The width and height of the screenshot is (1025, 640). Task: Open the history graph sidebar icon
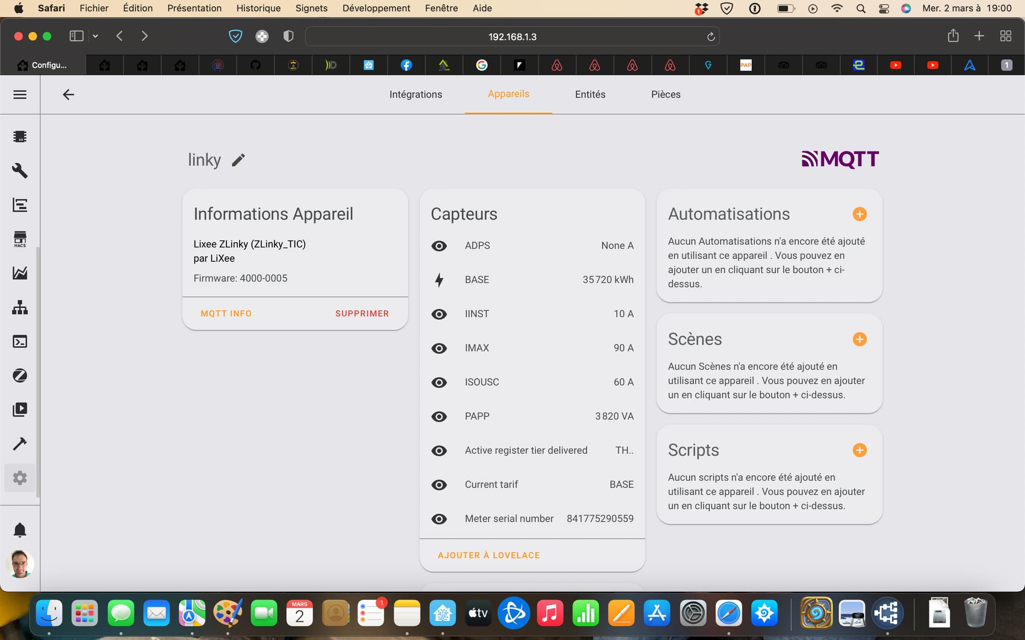20,273
